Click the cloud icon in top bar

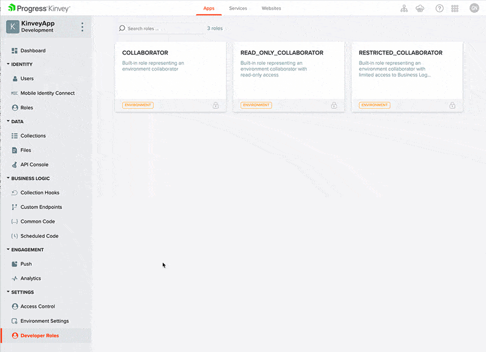(420, 8)
